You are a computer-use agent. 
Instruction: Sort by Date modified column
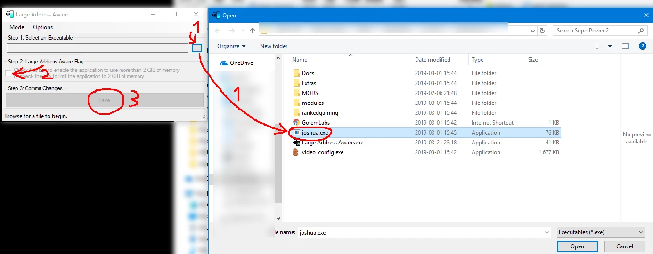coord(433,60)
